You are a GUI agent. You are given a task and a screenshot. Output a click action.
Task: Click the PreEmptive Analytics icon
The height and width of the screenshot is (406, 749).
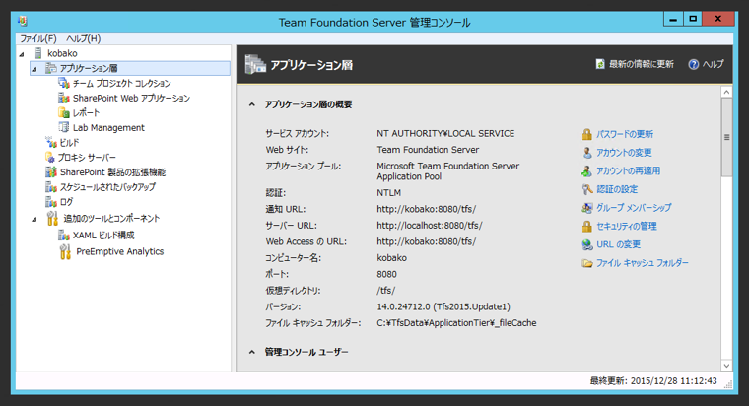point(65,251)
